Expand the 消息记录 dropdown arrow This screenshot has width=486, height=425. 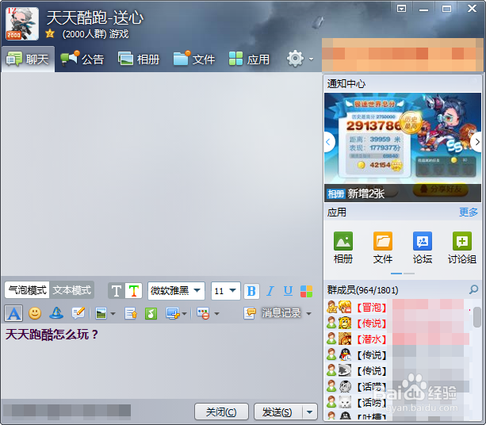[x=308, y=314]
